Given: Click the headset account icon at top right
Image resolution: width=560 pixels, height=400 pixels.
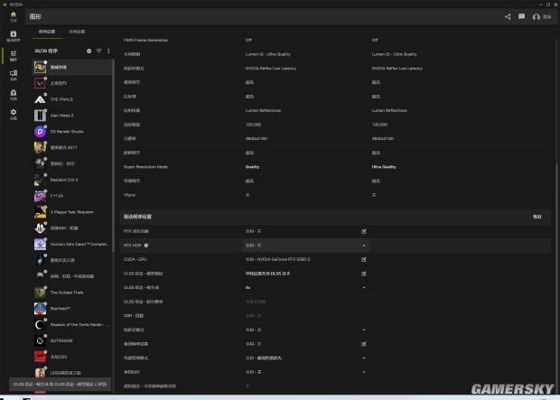Looking at the screenshot, I should [537, 17].
